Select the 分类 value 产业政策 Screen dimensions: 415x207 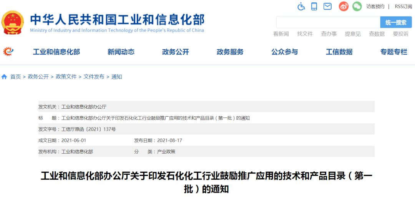pos(166,152)
